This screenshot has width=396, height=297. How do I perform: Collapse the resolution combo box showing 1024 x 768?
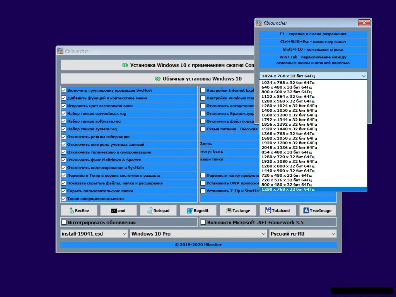pyautogui.click(x=313, y=76)
